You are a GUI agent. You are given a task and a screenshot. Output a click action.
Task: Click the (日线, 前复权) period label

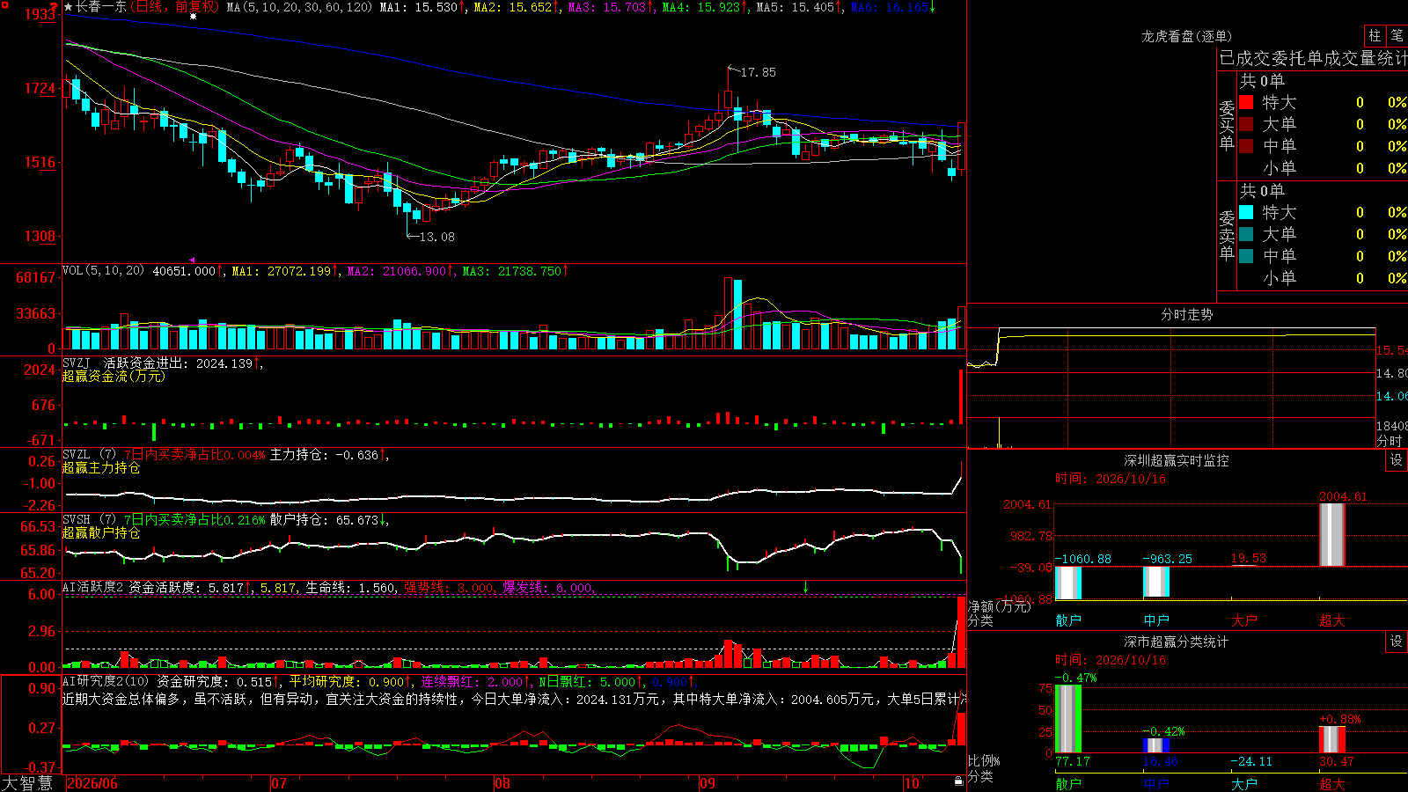[x=175, y=7]
